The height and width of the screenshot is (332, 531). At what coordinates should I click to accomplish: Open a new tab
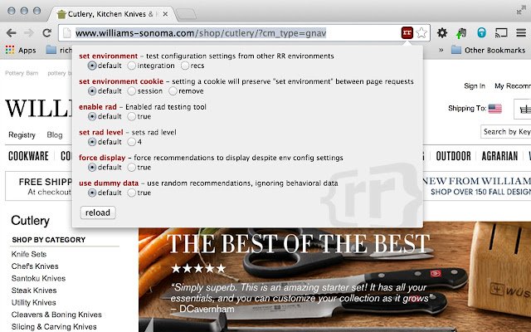pyautogui.click(x=187, y=14)
